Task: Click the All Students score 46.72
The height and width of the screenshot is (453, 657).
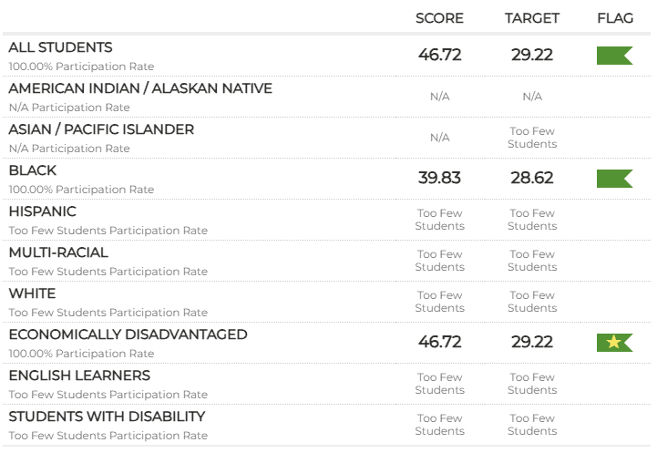Action: 439,55
